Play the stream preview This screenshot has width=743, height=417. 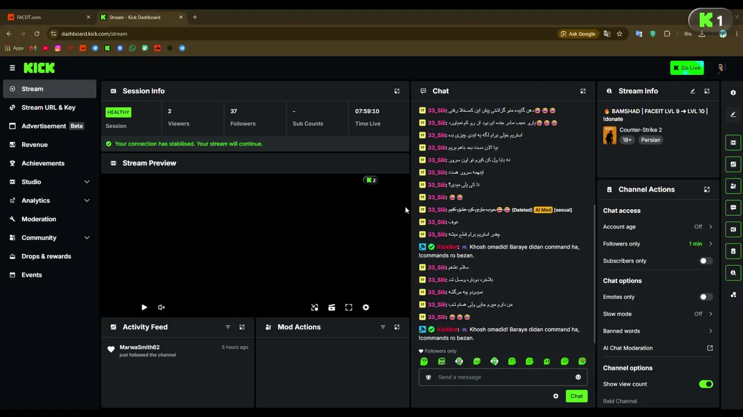144,308
